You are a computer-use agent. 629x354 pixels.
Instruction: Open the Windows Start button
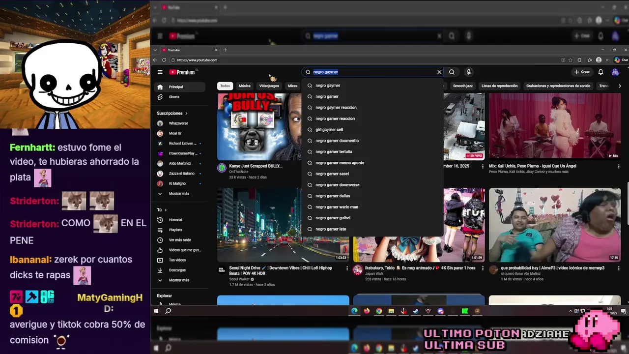[x=156, y=311]
